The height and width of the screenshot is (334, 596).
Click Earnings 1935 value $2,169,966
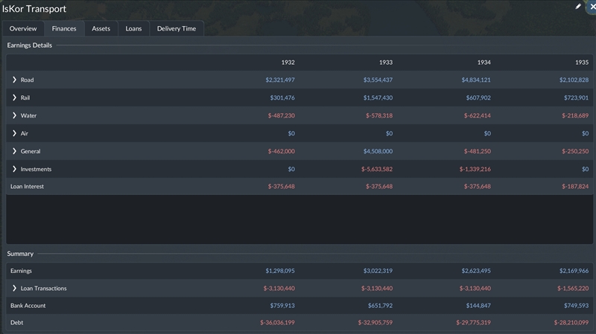(x=574, y=271)
